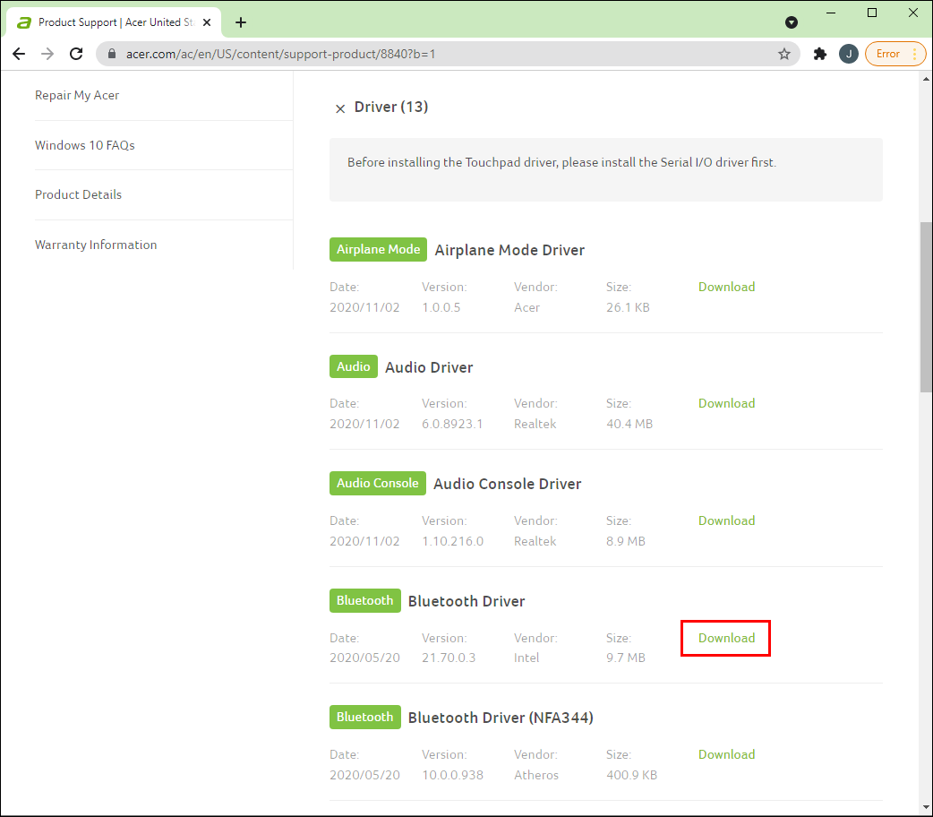This screenshot has width=933, height=817.
Task: Click the scrollbar up arrow
Action: pyautogui.click(x=926, y=79)
